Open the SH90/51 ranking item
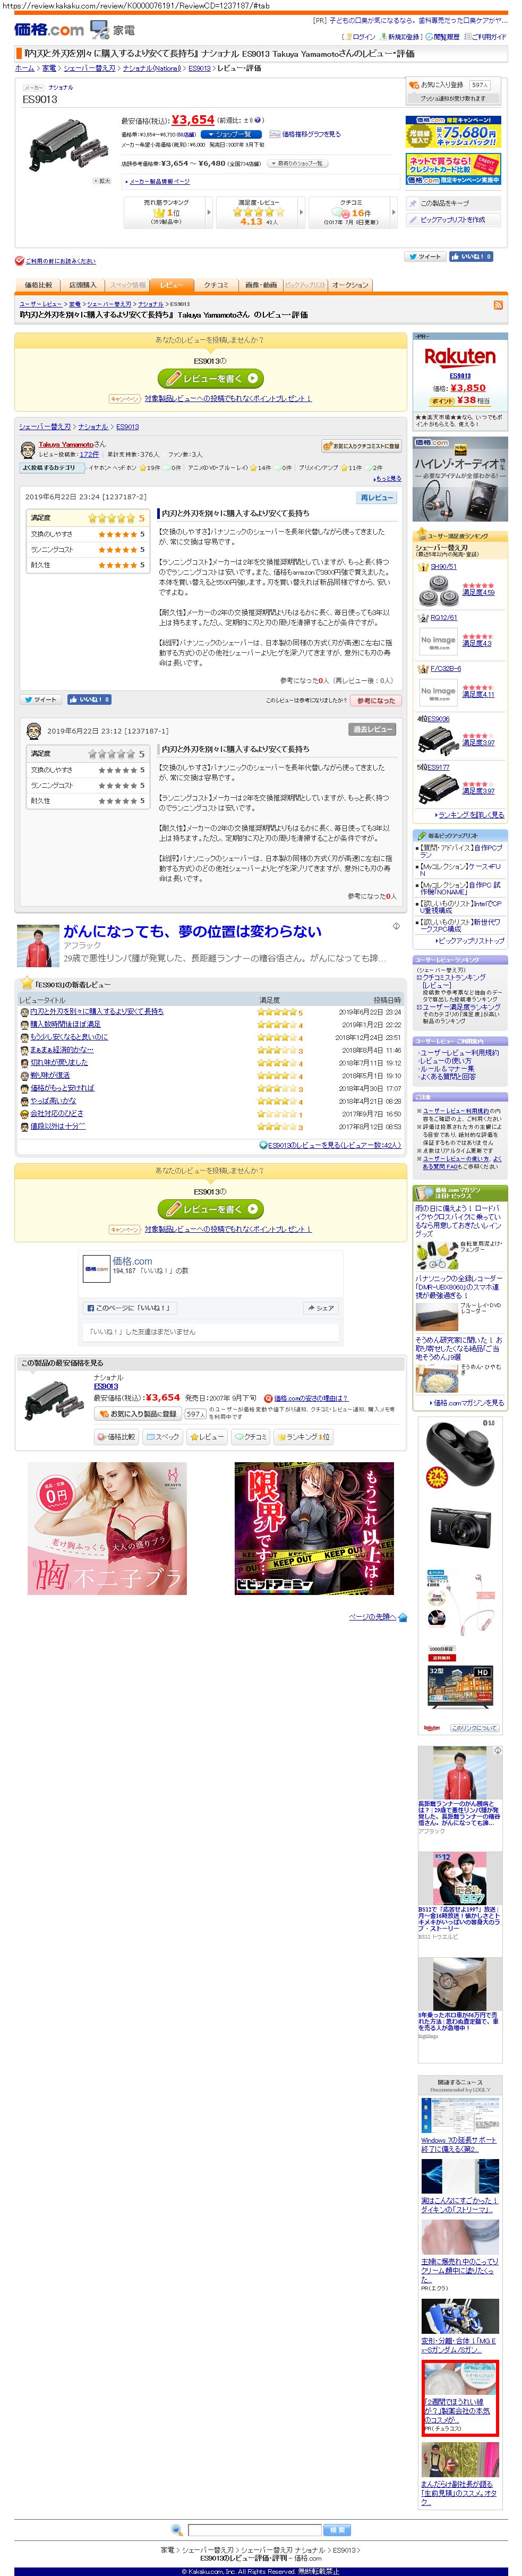522x2576 pixels. 443,567
